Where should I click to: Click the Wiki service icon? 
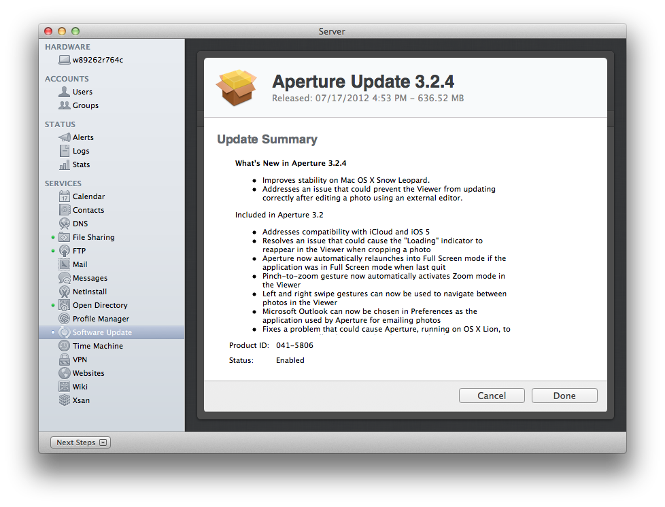tap(65, 387)
